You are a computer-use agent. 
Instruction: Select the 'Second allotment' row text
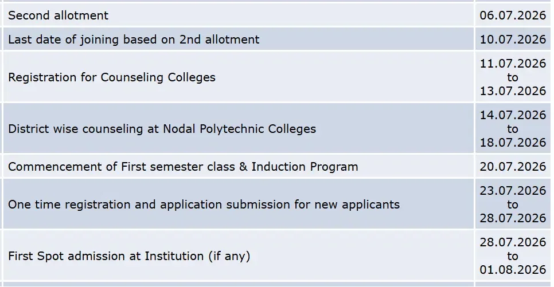point(58,15)
